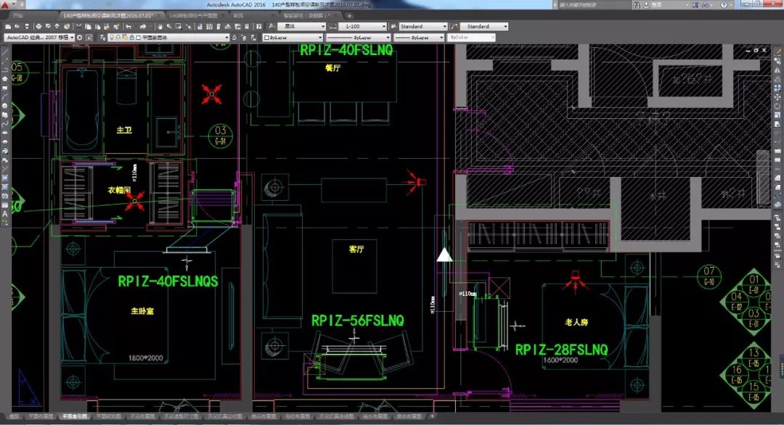Click the 客厅 room label
The image size is (784, 425).
coord(356,249)
